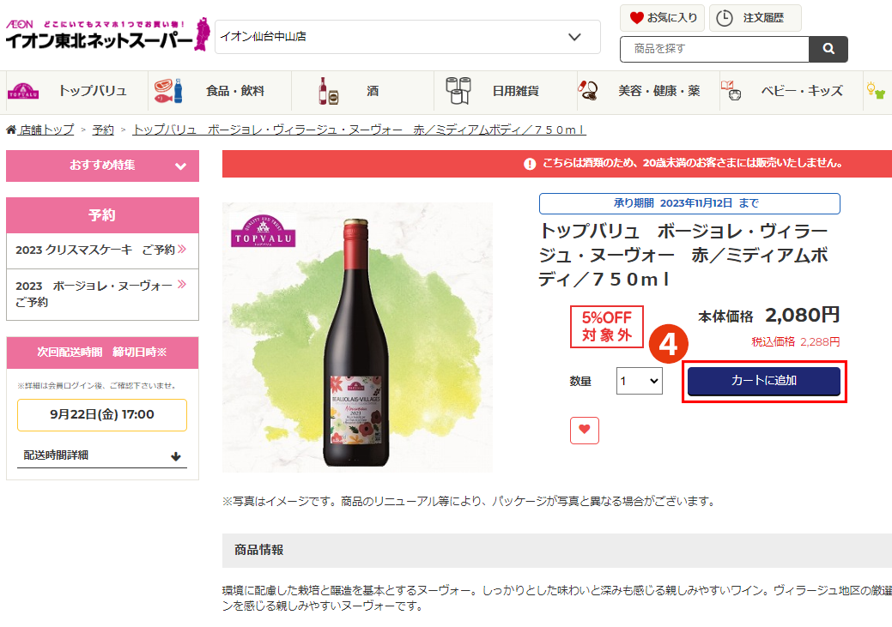
Task: Click the heart favorite button below quantity
Action: [x=585, y=431]
